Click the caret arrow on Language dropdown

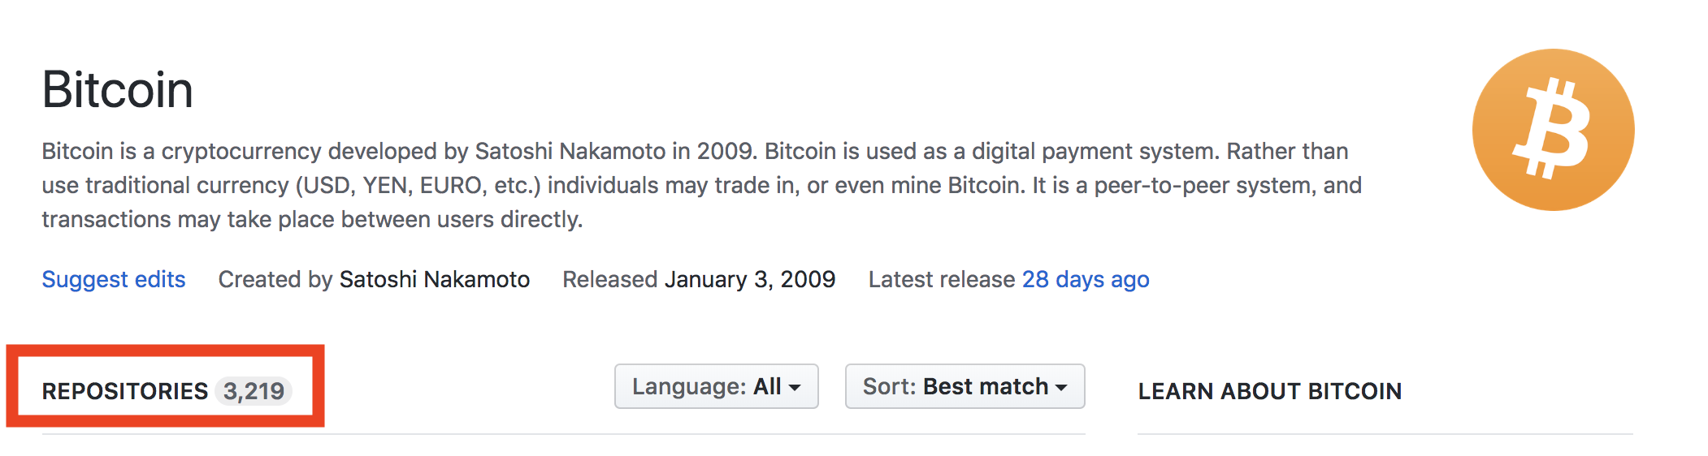click(795, 388)
